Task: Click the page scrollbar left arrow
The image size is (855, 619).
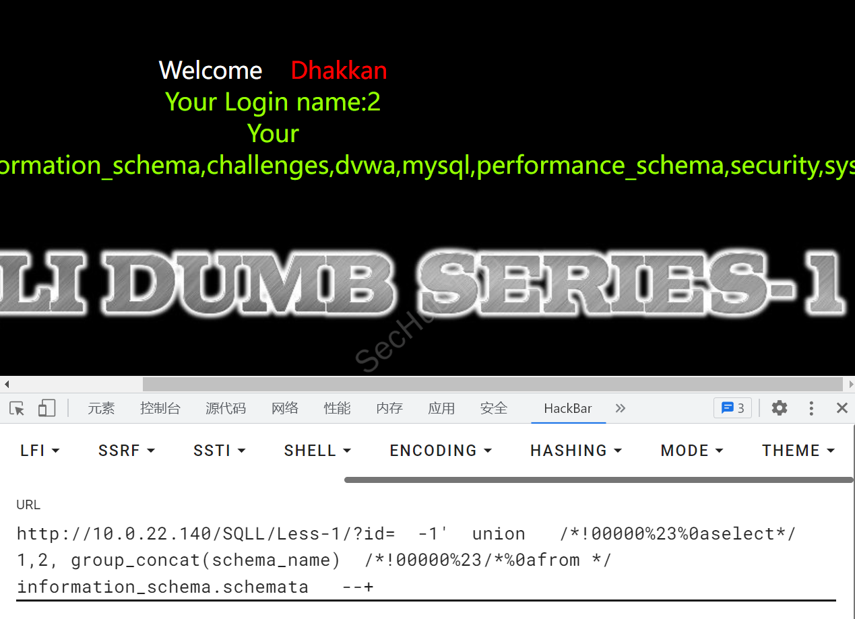Action: tap(7, 385)
